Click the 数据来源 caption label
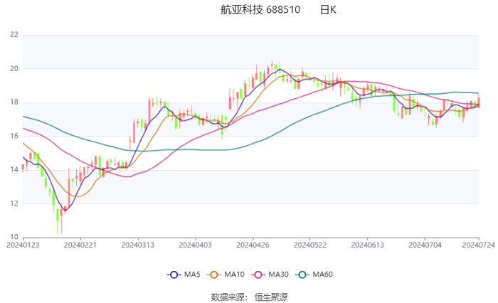The image size is (498, 303). click(x=228, y=297)
